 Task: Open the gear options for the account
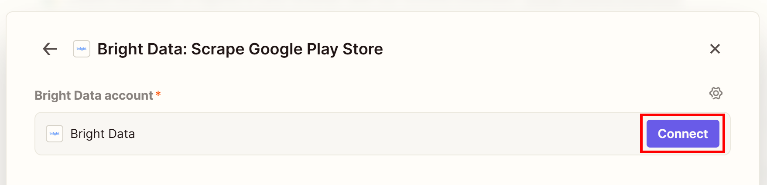(716, 93)
